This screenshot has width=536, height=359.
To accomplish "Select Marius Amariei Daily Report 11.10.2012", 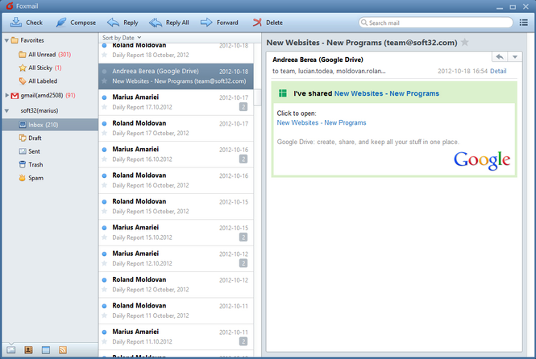I will pos(176,336).
